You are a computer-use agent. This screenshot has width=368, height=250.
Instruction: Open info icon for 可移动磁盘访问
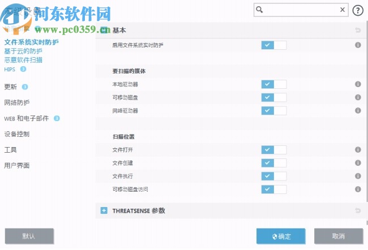pyautogui.click(x=358, y=189)
